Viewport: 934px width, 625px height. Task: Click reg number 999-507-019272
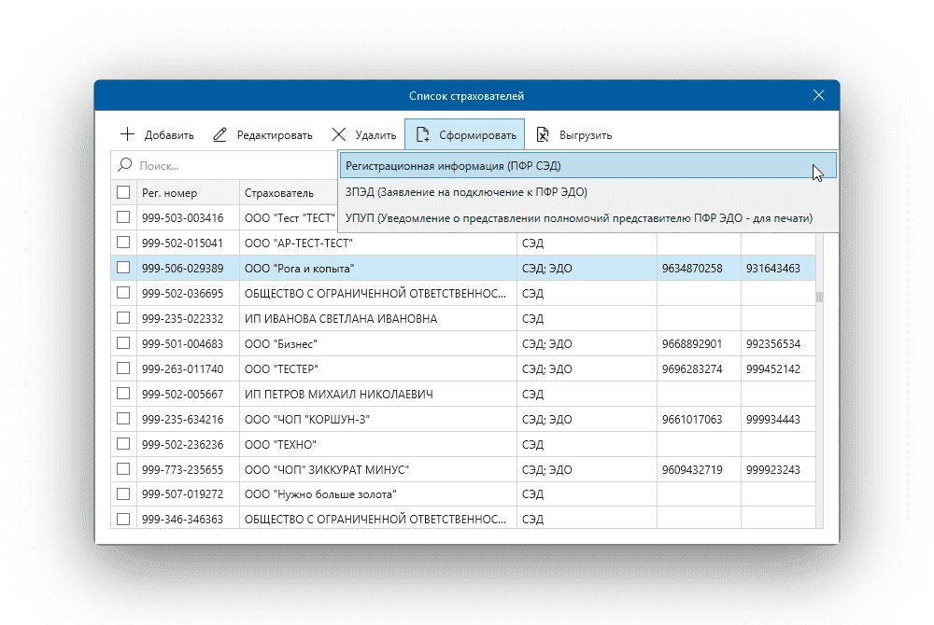click(182, 494)
